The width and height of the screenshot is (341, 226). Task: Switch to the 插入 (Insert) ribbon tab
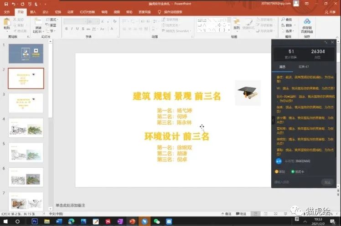click(x=33, y=12)
